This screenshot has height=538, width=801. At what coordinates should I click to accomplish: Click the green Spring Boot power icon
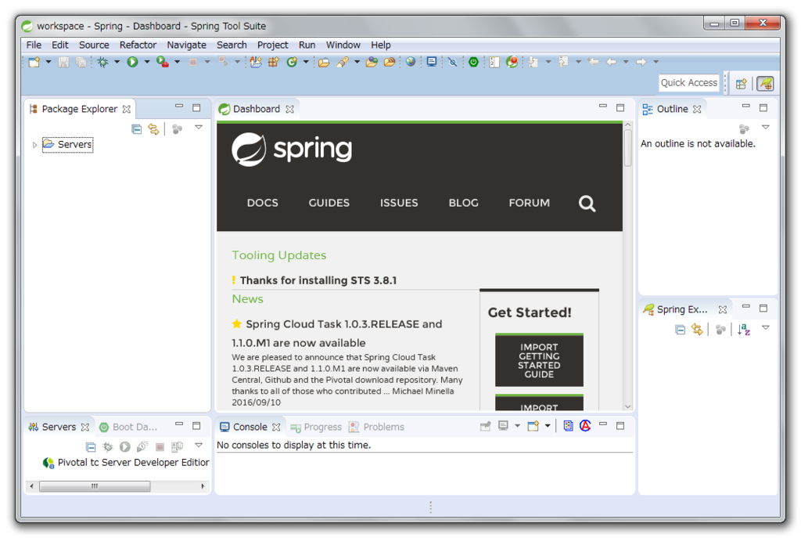(x=473, y=62)
